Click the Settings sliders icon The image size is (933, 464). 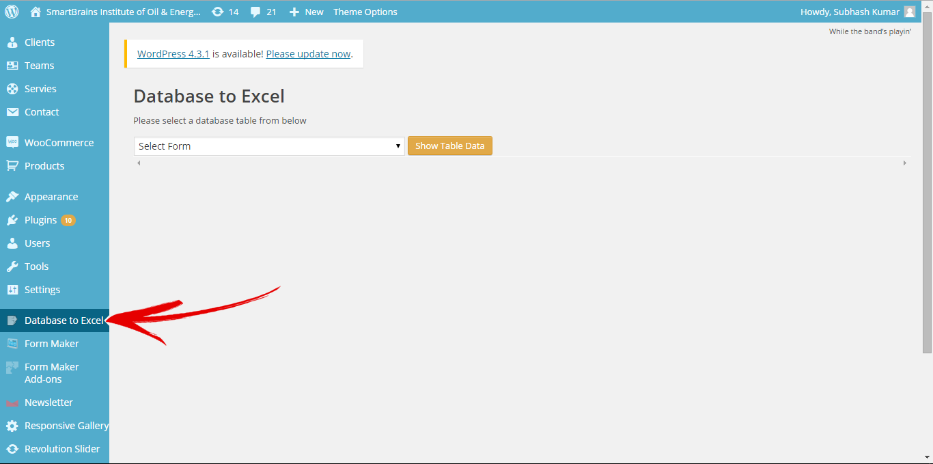(12, 290)
